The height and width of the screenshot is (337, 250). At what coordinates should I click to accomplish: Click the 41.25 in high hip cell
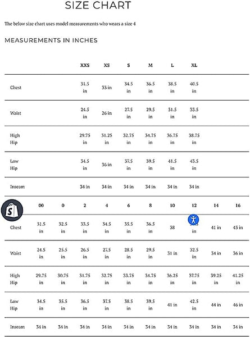238,279
